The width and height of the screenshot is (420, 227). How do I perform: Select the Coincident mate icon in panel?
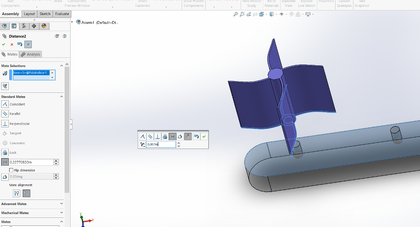tap(5, 104)
